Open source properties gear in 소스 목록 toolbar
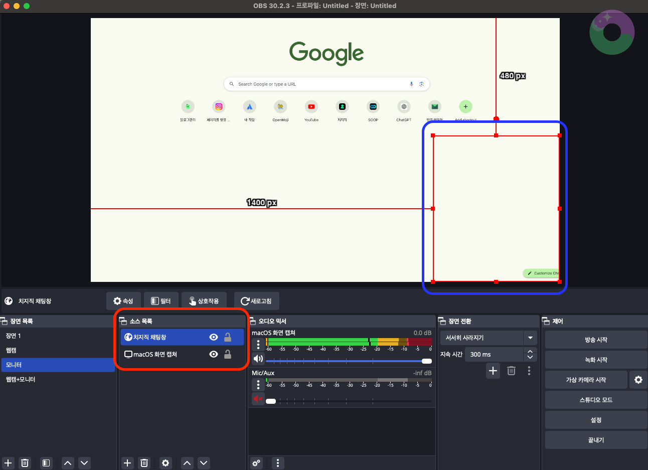The height and width of the screenshot is (470, 648). (x=166, y=463)
